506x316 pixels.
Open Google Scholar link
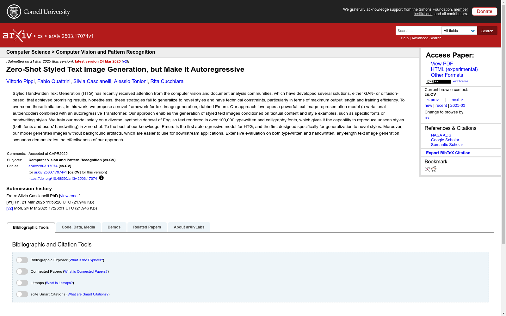[445, 140]
